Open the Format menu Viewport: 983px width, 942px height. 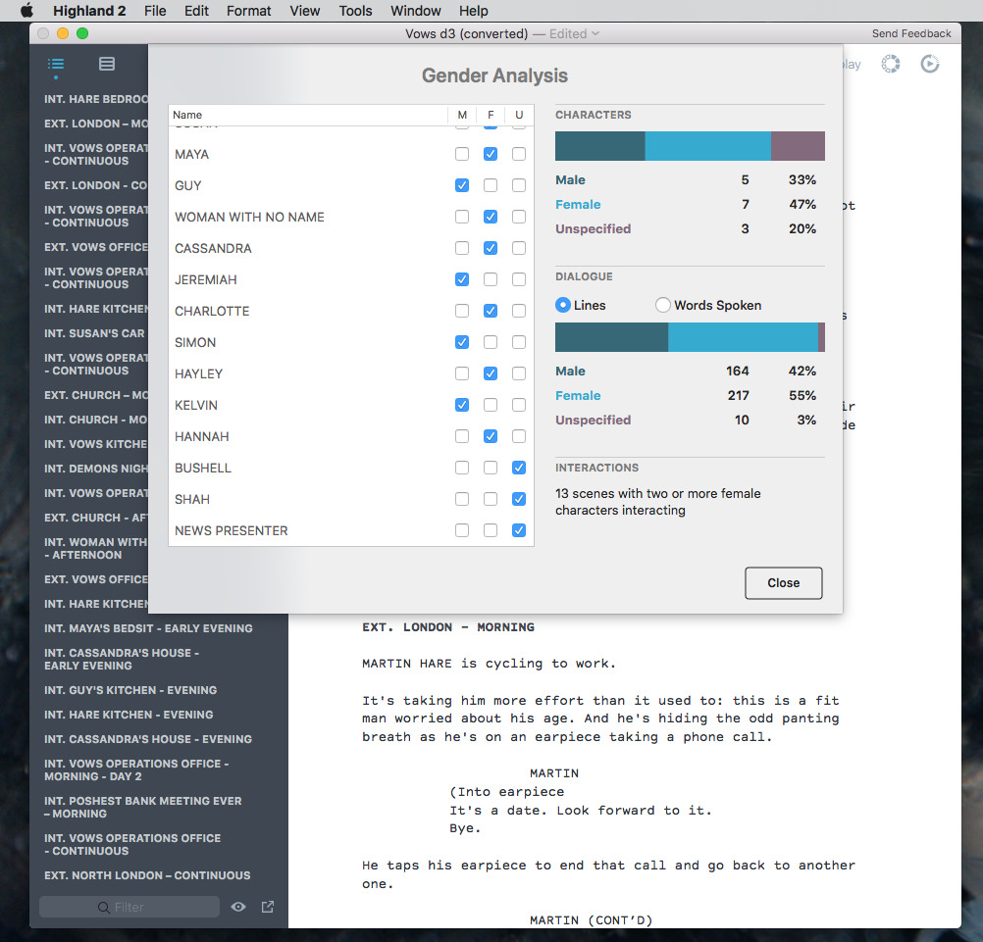[249, 11]
